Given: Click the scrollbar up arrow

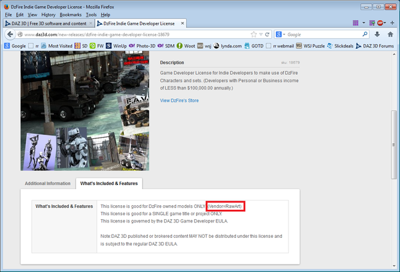Looking at the screenshot, I should (394, 54).
